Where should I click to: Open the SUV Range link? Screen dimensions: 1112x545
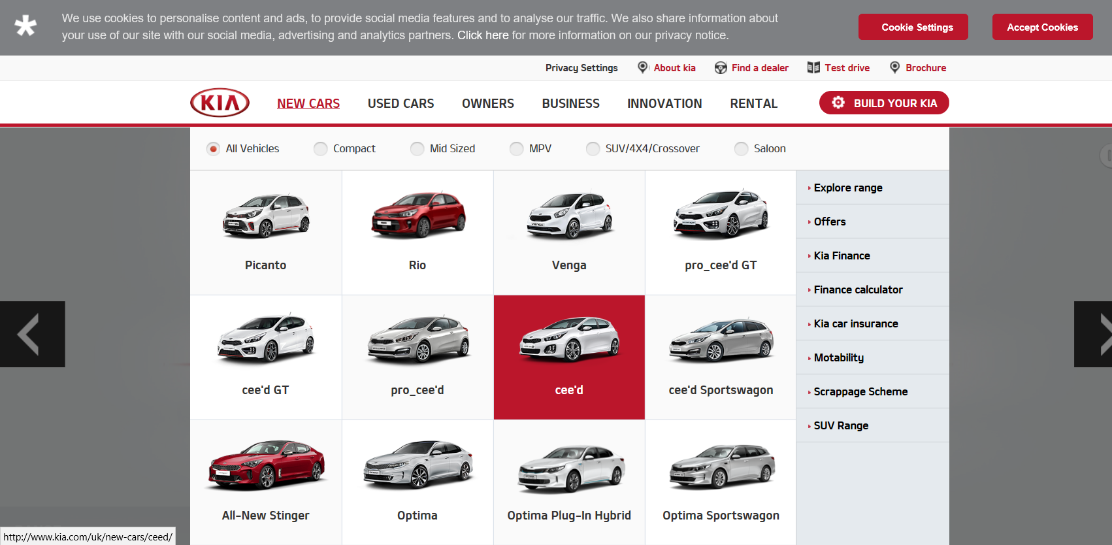[x=842, y=425]
